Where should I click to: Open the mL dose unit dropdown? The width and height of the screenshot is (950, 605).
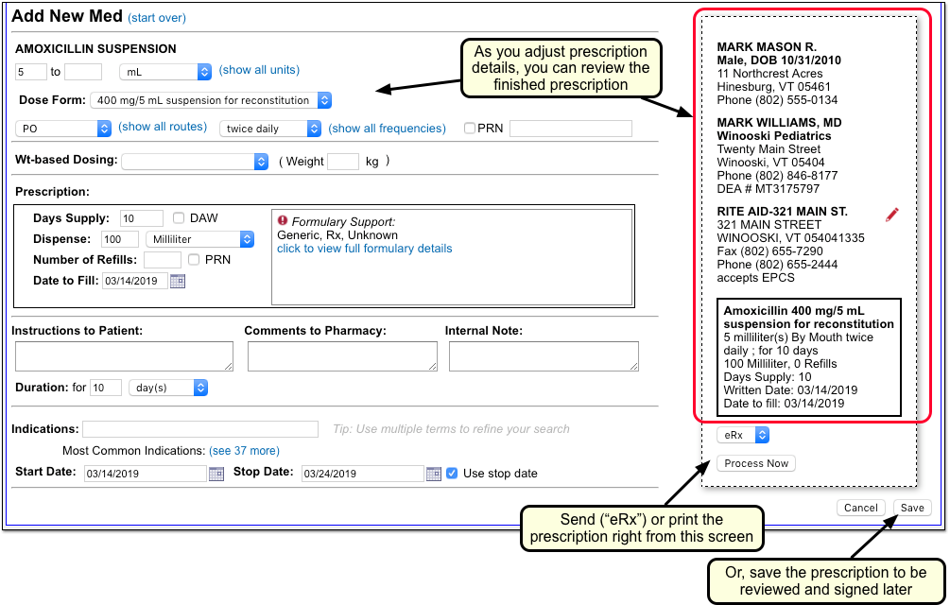(165, 72)
